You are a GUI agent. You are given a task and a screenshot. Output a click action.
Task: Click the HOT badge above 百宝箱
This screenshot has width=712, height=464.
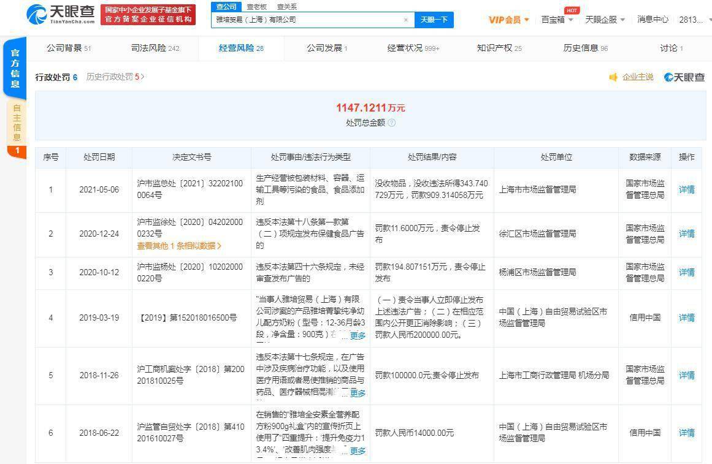(x=572, y=10)
